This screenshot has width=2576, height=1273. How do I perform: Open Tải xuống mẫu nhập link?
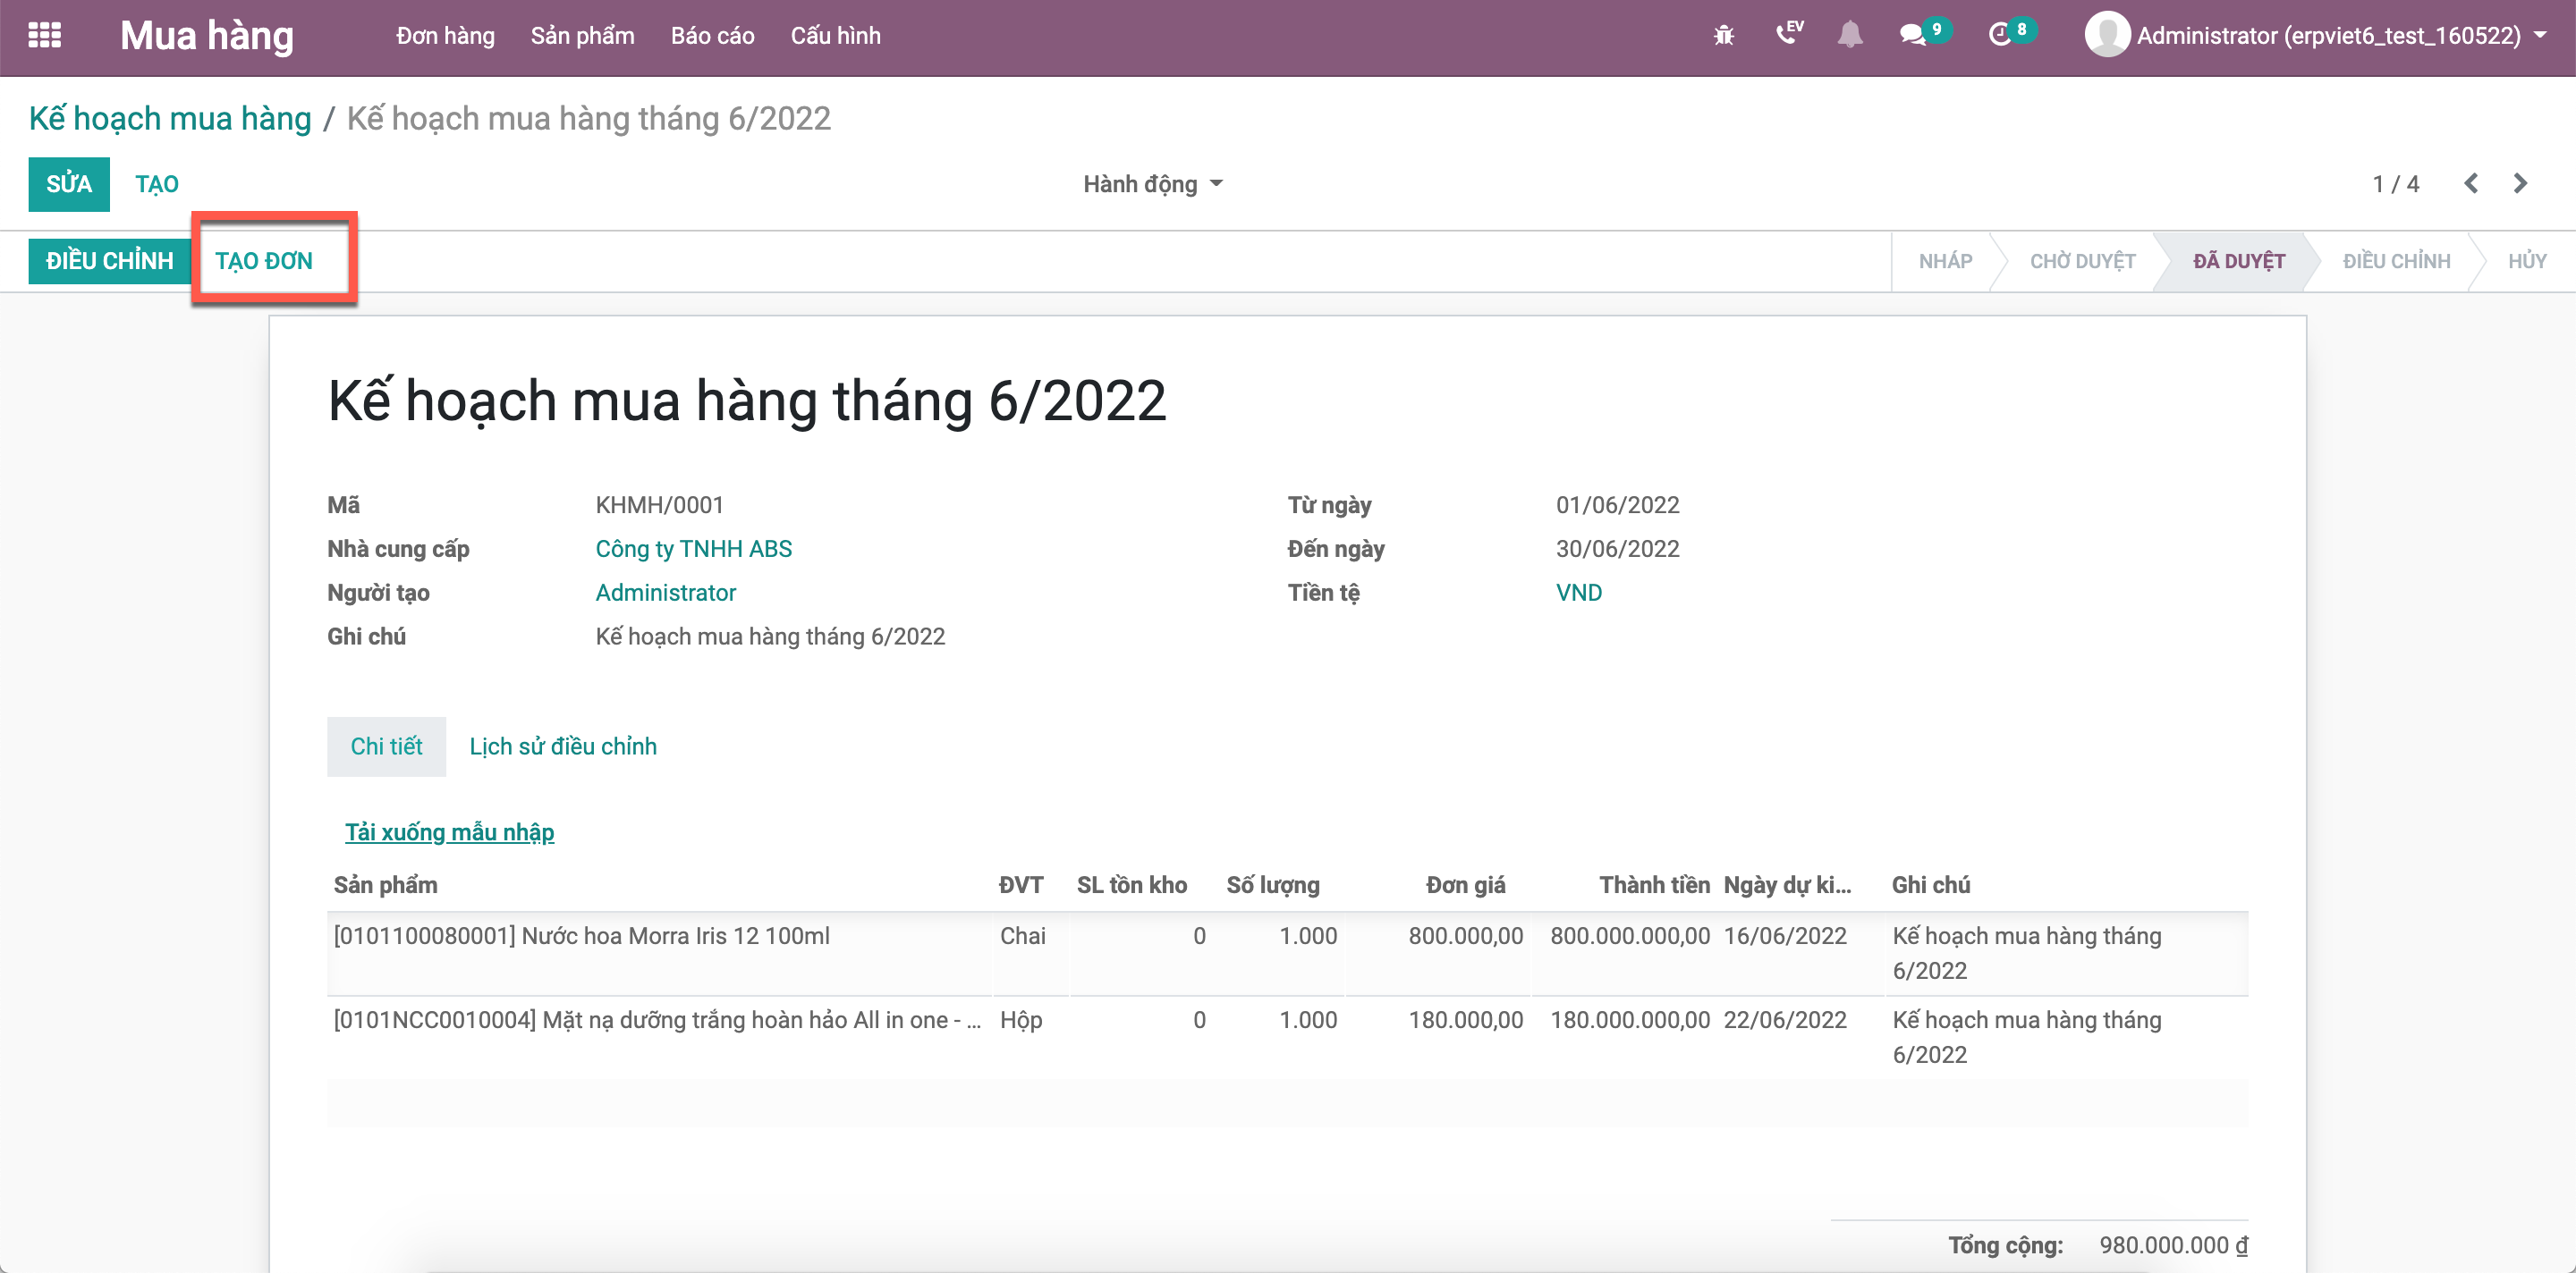(449, 832)
